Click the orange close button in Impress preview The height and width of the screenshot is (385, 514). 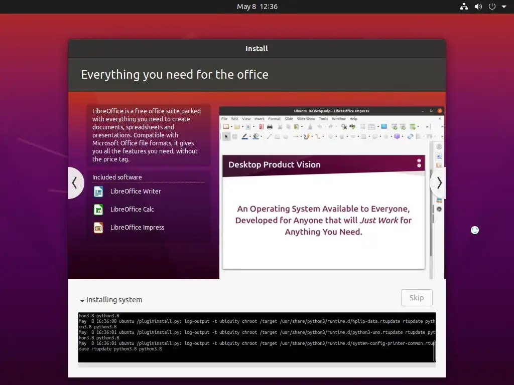tap(440, 111)
